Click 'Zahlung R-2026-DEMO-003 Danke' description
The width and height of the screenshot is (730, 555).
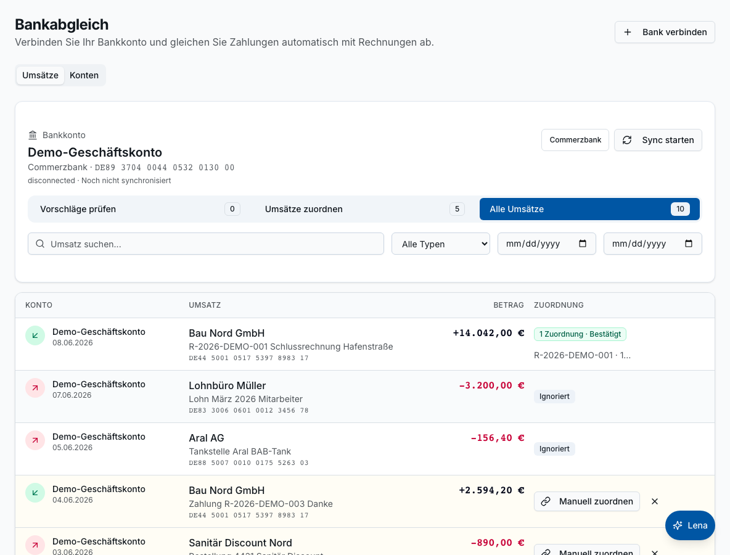(x=261, y=504)
